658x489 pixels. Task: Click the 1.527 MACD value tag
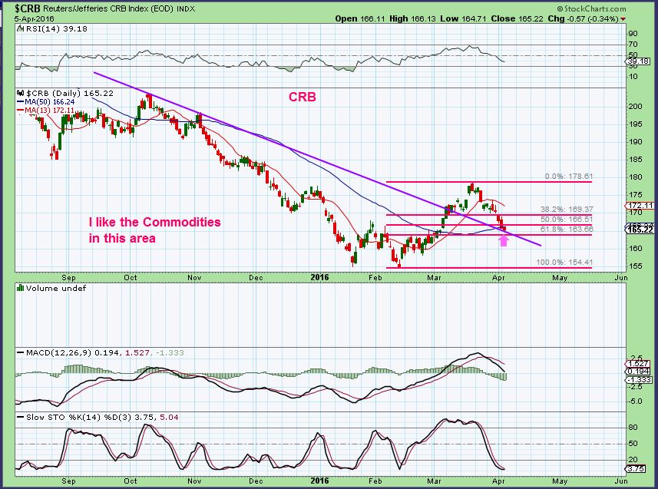click(x=639, y=364)
